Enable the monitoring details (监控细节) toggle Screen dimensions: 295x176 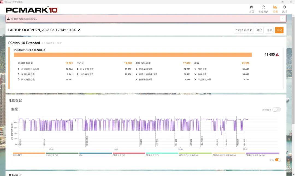click(276, 110)
